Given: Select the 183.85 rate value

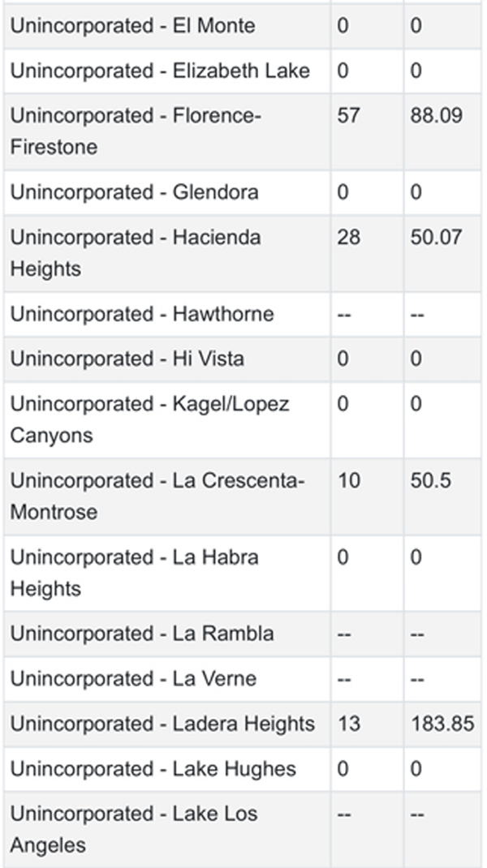Looking at the screenshot, I should pyautogui.click(x=442, y=724).
